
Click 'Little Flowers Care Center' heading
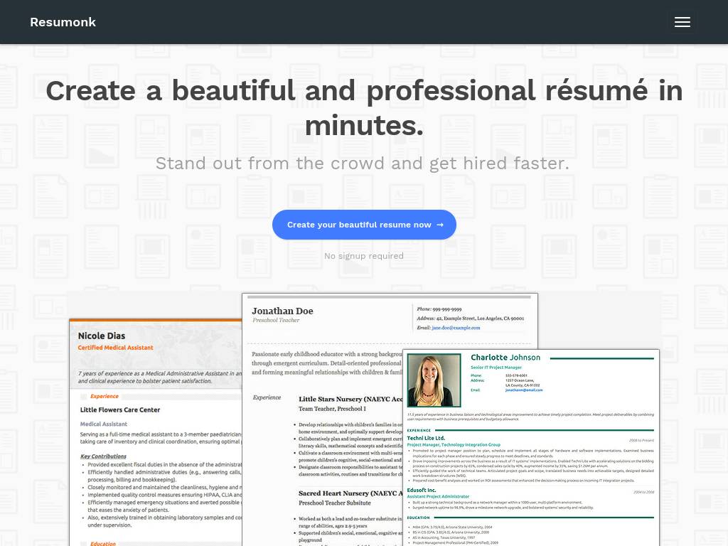pos(120,410)
